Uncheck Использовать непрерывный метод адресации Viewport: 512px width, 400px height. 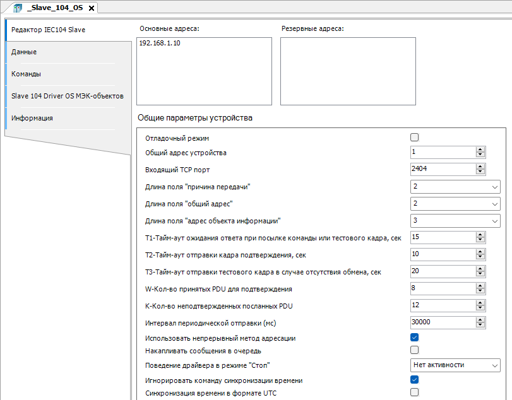click(415, 338)
